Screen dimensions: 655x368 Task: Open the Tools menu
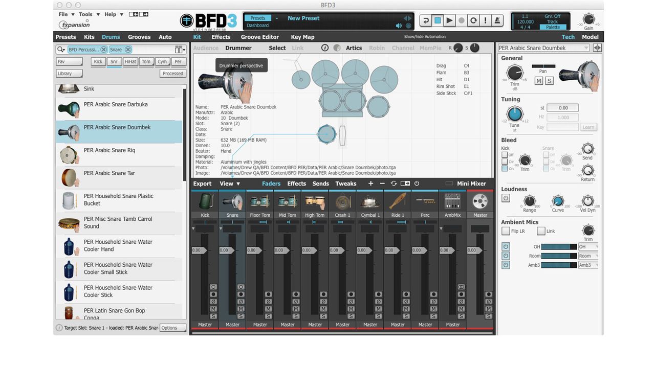click(x=89, y=14)
